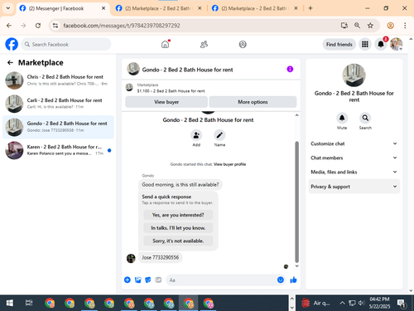Send quick reply 'Yes, are you interested?'
Image resolution: width=414 pixels, height=311 pixels.
pyautogui.click(x=178, y=215)
